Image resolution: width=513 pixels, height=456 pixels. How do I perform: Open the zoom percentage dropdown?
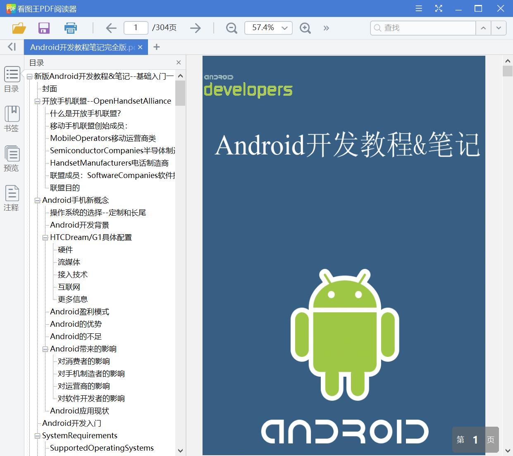click(284, 28)
